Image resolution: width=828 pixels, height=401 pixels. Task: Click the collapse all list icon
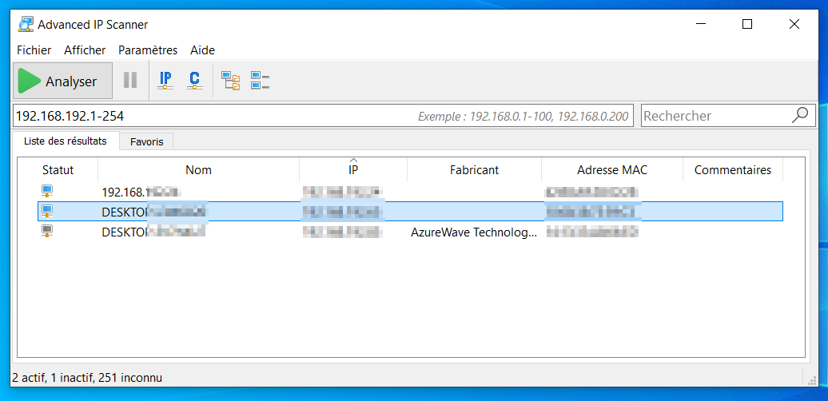click(x=260, y=80)
